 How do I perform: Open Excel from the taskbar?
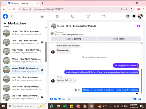[x=65, y=106]
